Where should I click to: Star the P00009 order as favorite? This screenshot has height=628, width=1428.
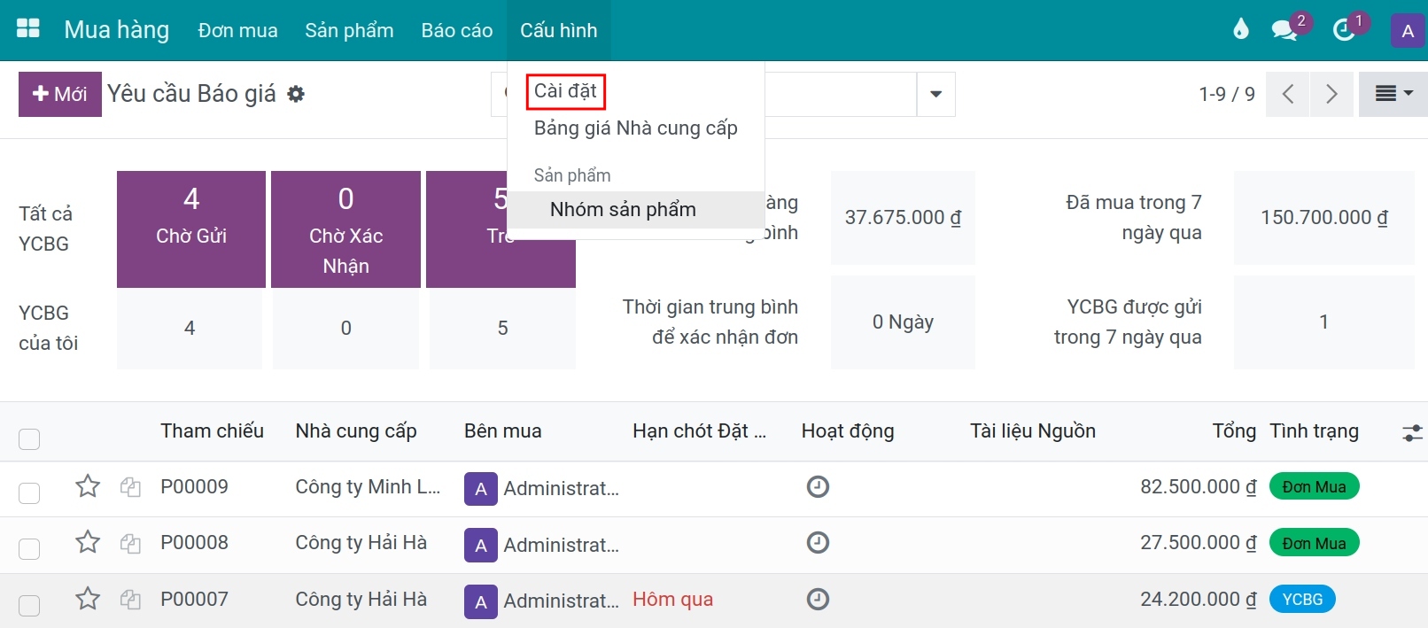point(88,486)
